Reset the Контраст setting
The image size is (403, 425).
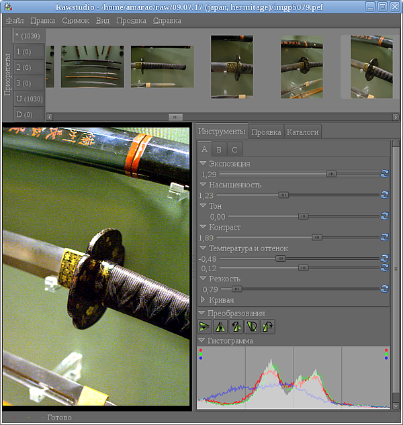point(384,238)
